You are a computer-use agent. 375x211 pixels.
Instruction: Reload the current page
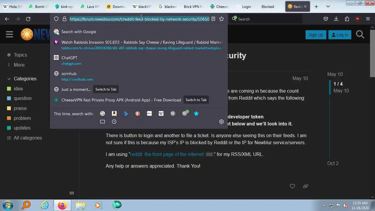[x=28, y=19]
